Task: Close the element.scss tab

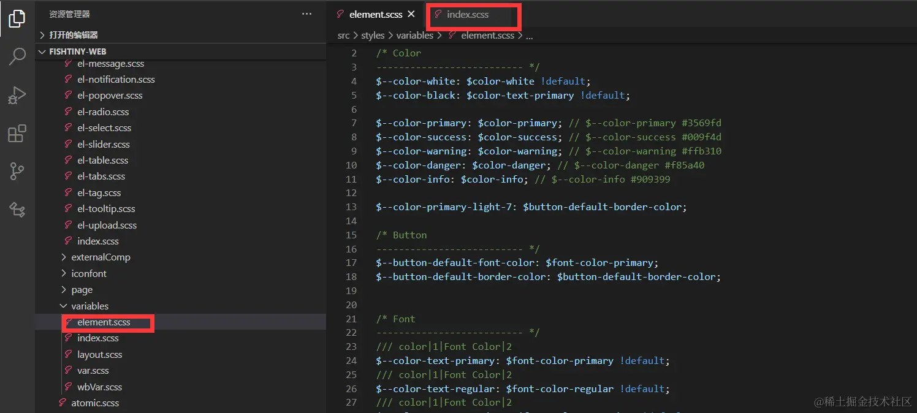Action: tap(411, 13)
